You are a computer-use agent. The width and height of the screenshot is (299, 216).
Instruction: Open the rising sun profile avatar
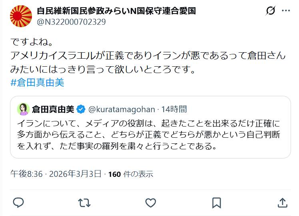coord(21,16)
